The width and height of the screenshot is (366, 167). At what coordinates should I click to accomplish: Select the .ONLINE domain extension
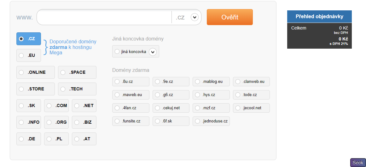(21, 73)
